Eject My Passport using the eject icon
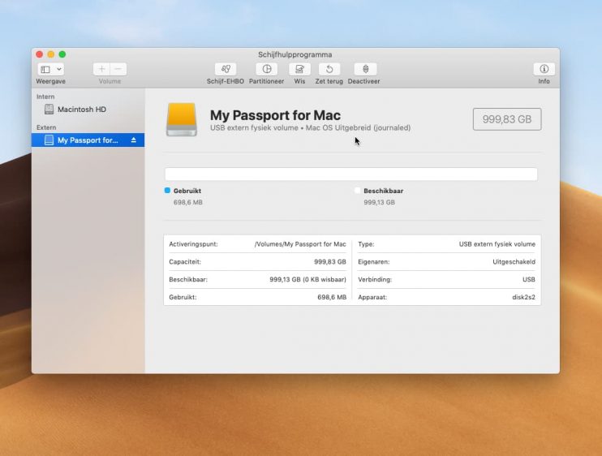602x456 pixels. click(134, 140)
